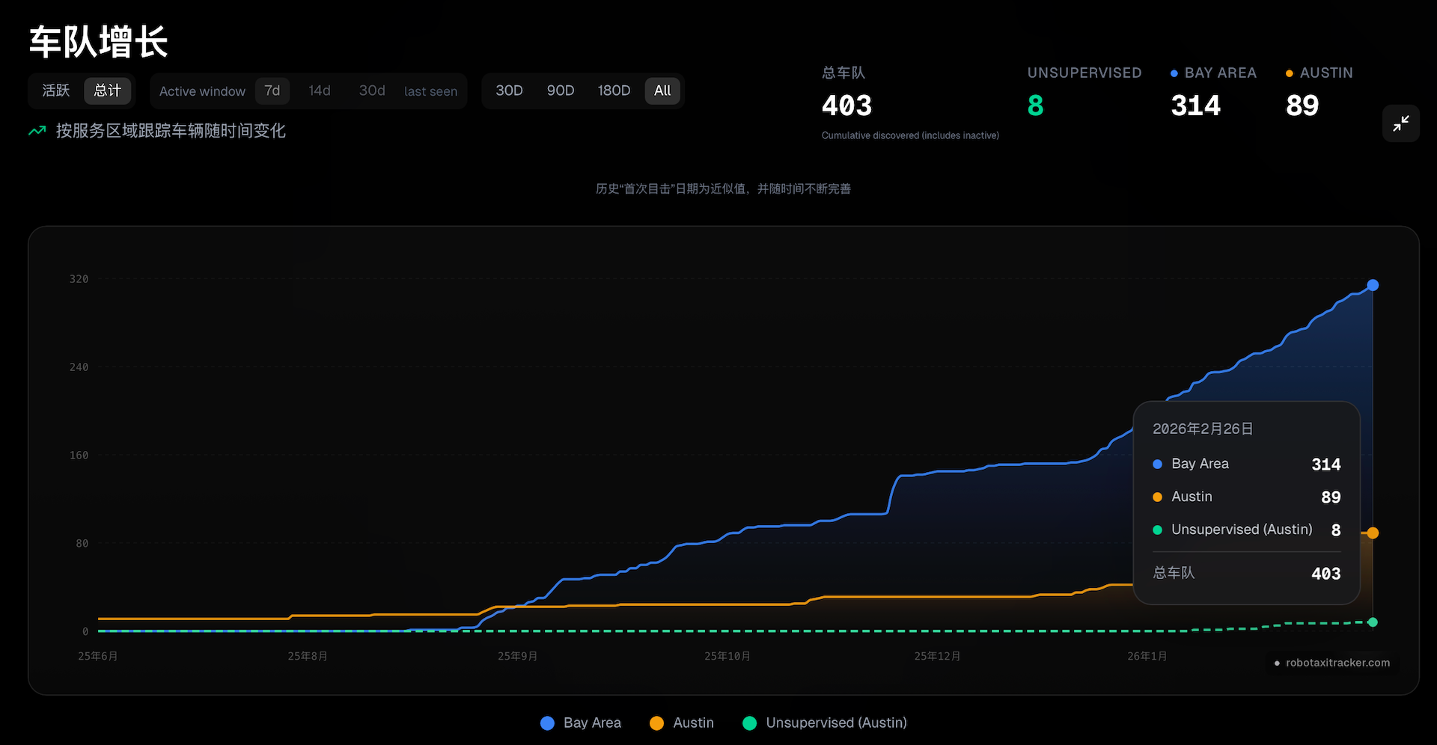The width and height of the screenshot is (1437, 745).
Task: Click the orange Austin endpoint dot
Action: pyautogui.click(x=1373, y=533)
